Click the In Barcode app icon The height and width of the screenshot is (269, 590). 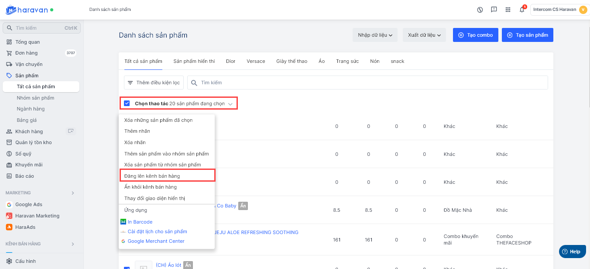123,222
